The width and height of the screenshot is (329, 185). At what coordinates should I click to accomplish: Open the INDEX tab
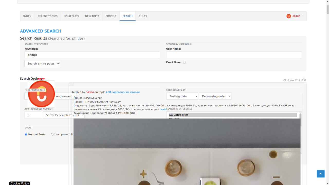pyautogui.click(x=27, y=16)
